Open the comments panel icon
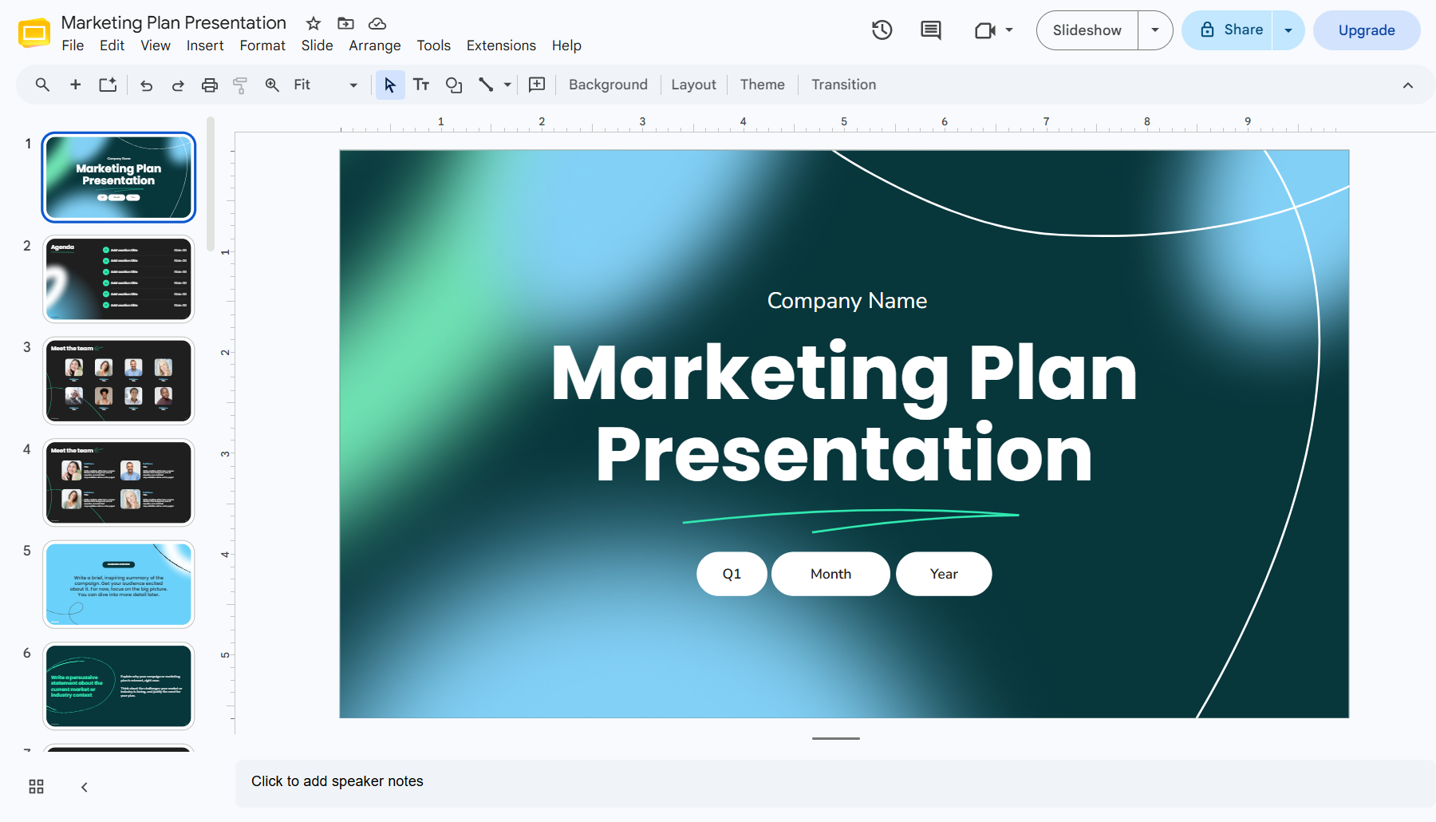The image size is (1436, 822). 930,30
